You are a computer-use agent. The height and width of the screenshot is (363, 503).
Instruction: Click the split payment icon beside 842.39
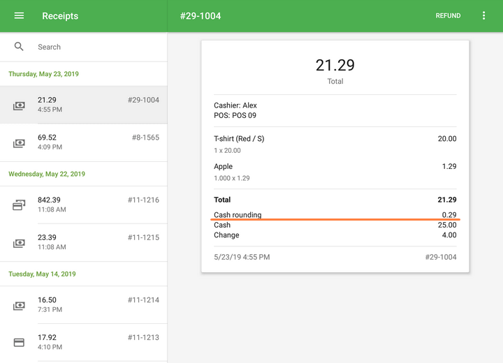[19, 205]
